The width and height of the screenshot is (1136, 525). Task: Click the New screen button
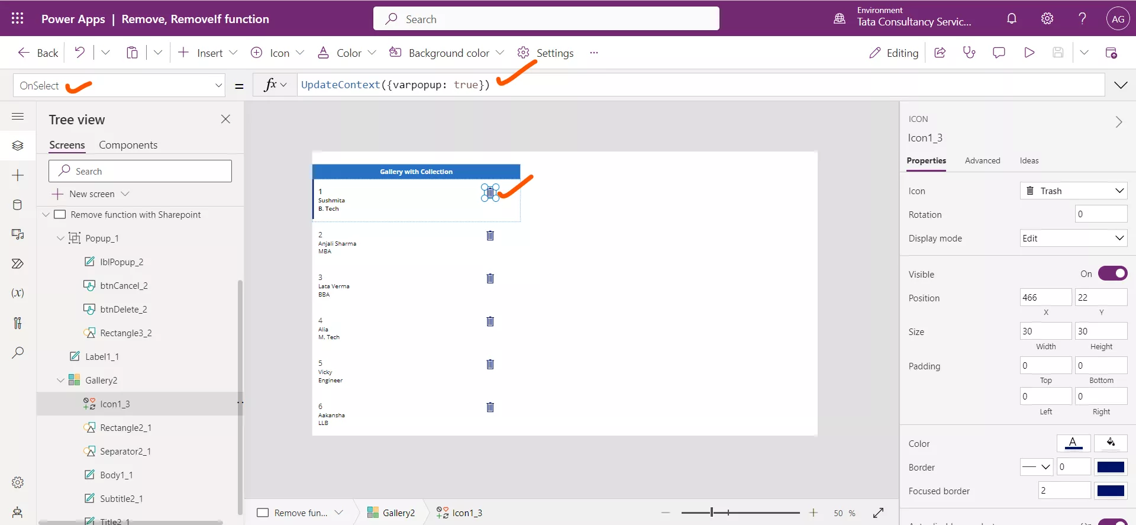click(x=83, y=194)
